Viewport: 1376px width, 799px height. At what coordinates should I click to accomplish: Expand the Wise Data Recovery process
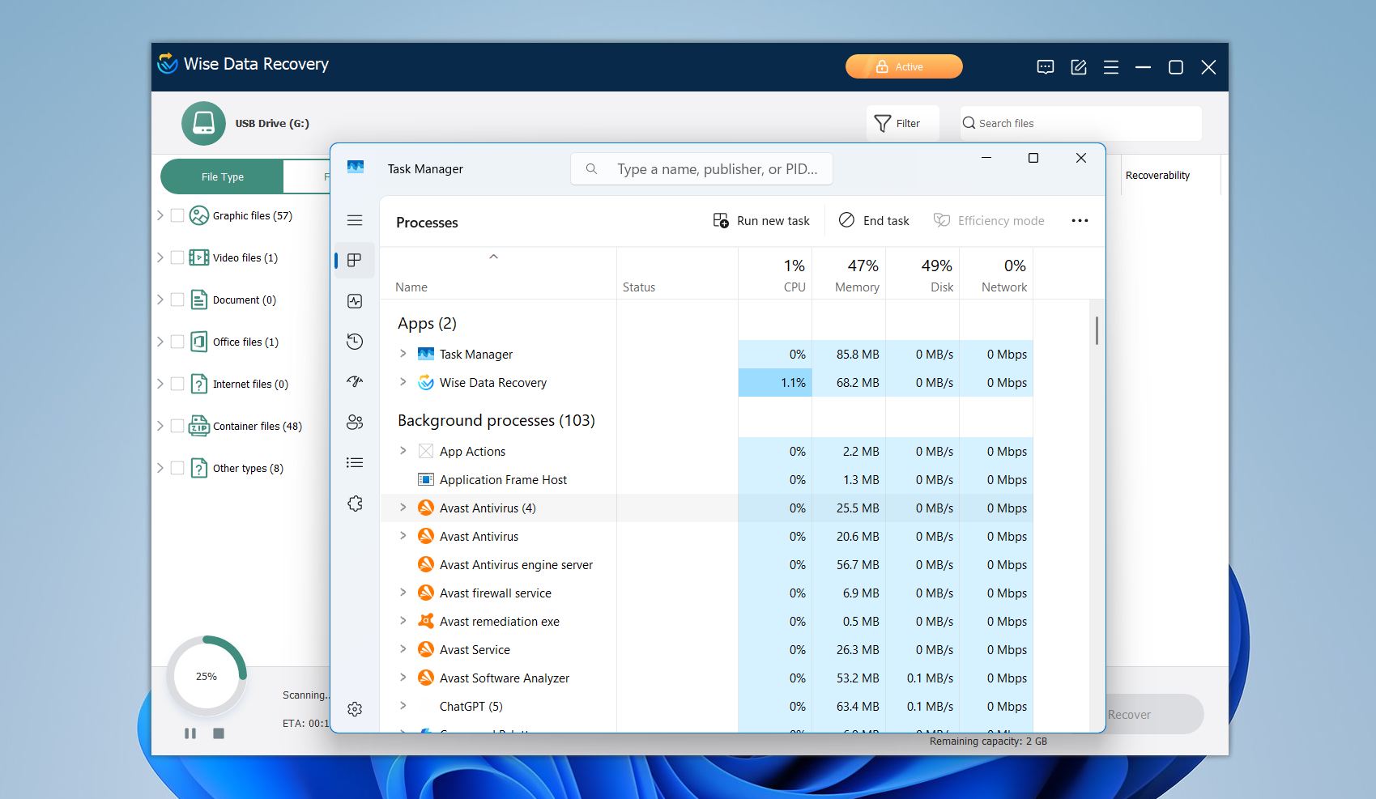click(x=403, y=382)
